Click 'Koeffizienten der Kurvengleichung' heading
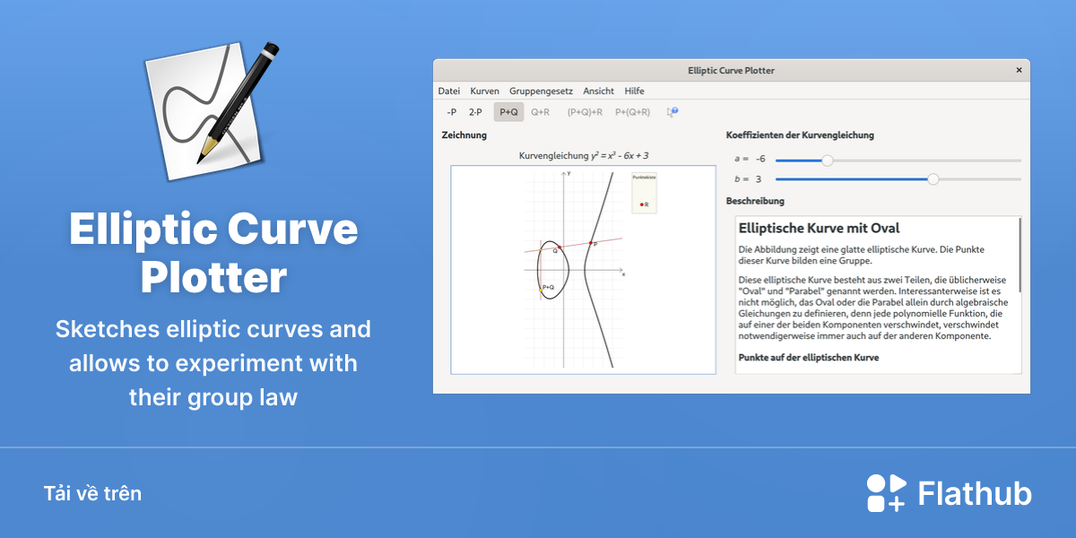Image resolution: width=1076 pixels, height=538 pixels. click(x=800, y=135)
